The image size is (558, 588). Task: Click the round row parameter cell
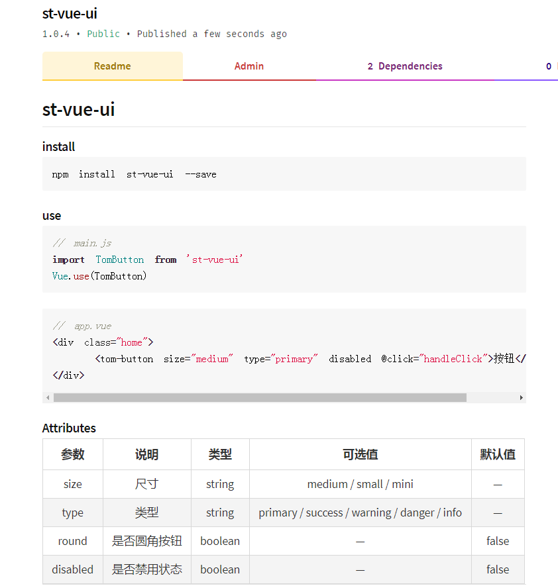[73, 541]
